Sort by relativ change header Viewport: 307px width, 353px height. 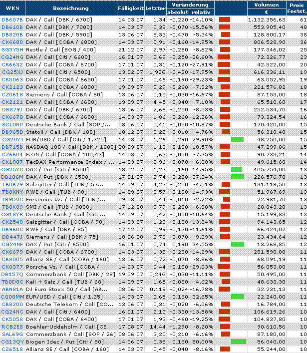(x=201, y=12)
